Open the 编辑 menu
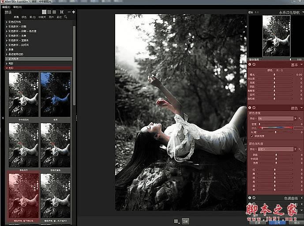 tap(6, 7)
